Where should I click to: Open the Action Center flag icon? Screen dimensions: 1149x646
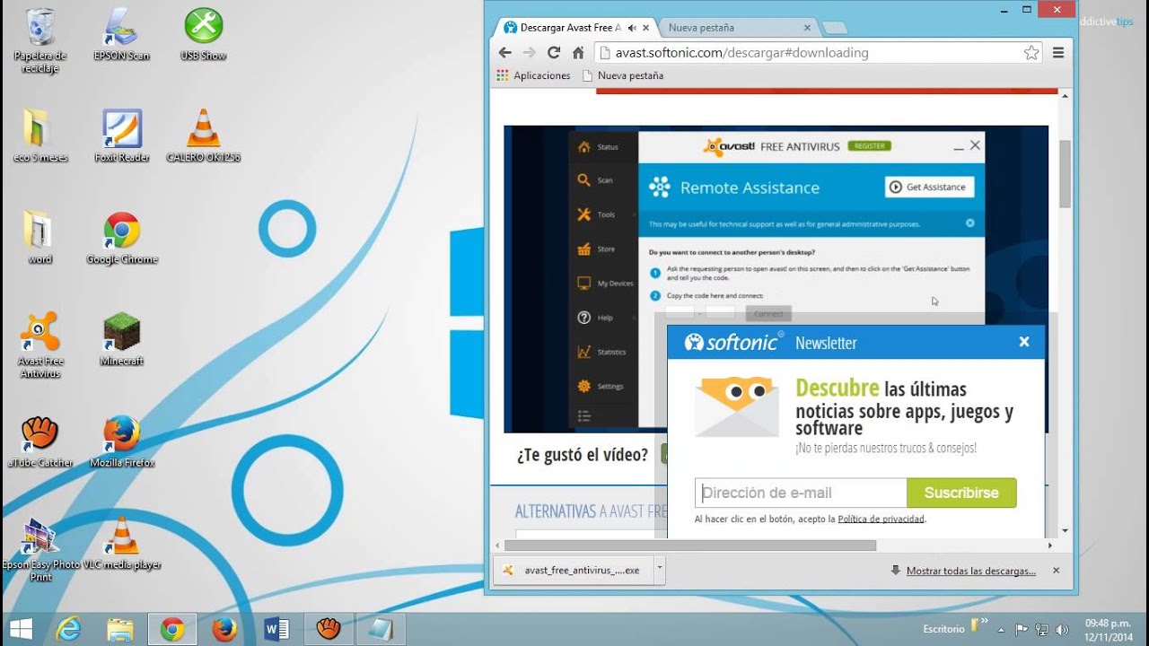[1022, 630]
